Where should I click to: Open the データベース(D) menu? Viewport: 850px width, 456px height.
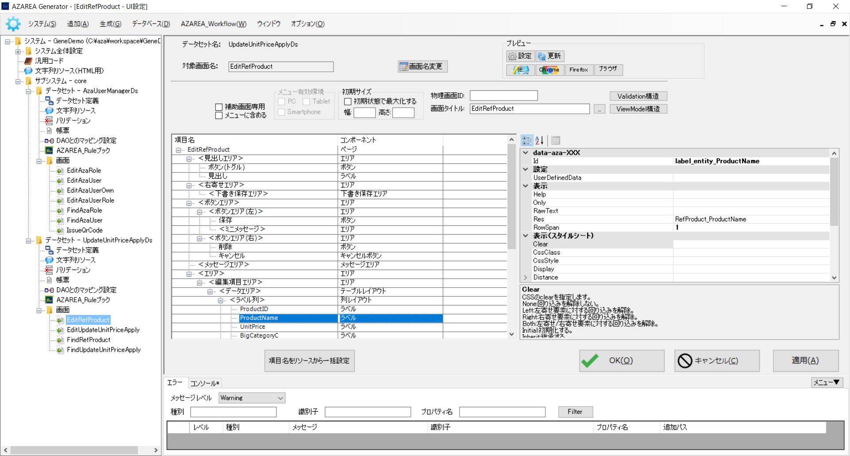click(x=151, y=24)
